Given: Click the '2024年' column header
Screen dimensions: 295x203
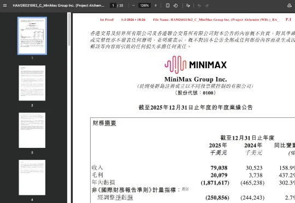Looking at the screenshot, I should (x=253, y=145).
